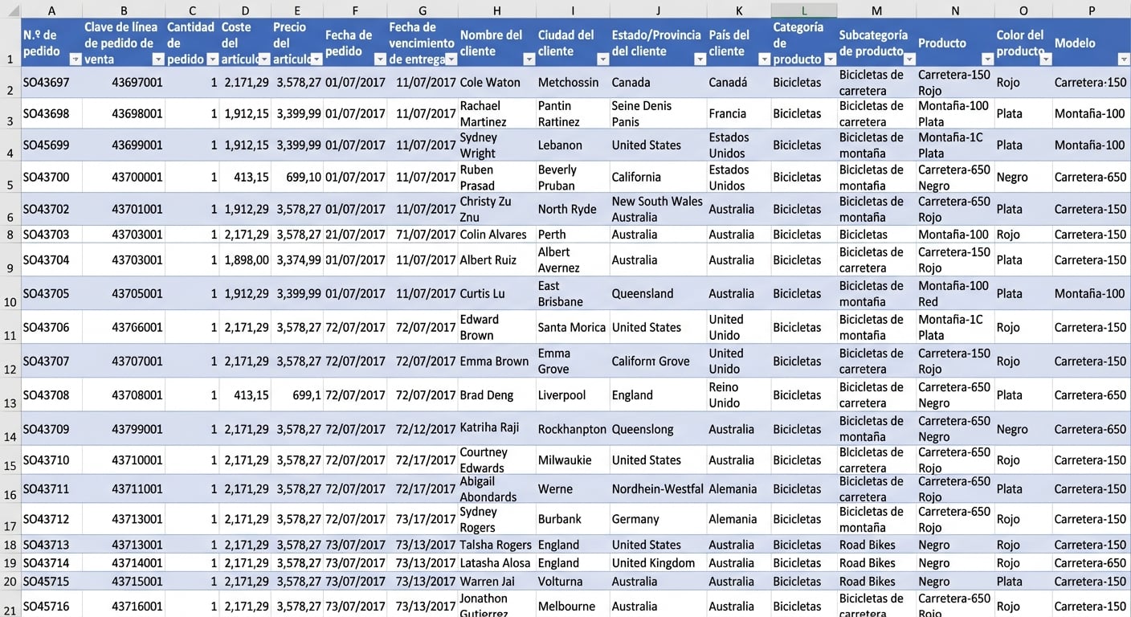
Task: Select the customer cell Curtis Lu
Action: 496,293
